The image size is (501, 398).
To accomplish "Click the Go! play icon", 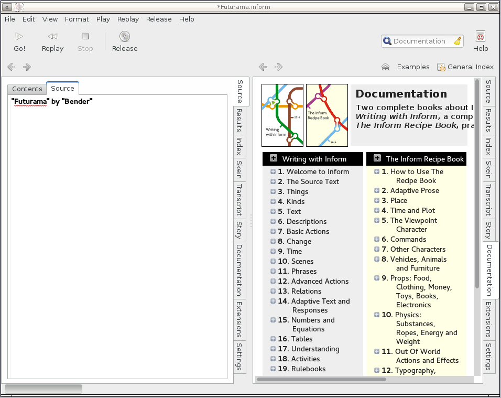I will (19, 36).
